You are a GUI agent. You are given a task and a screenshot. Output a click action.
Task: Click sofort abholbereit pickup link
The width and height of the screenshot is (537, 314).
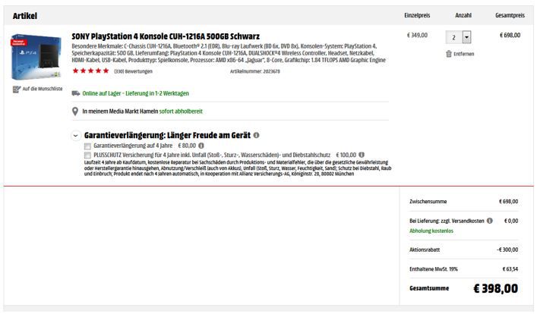click(181, 111)
